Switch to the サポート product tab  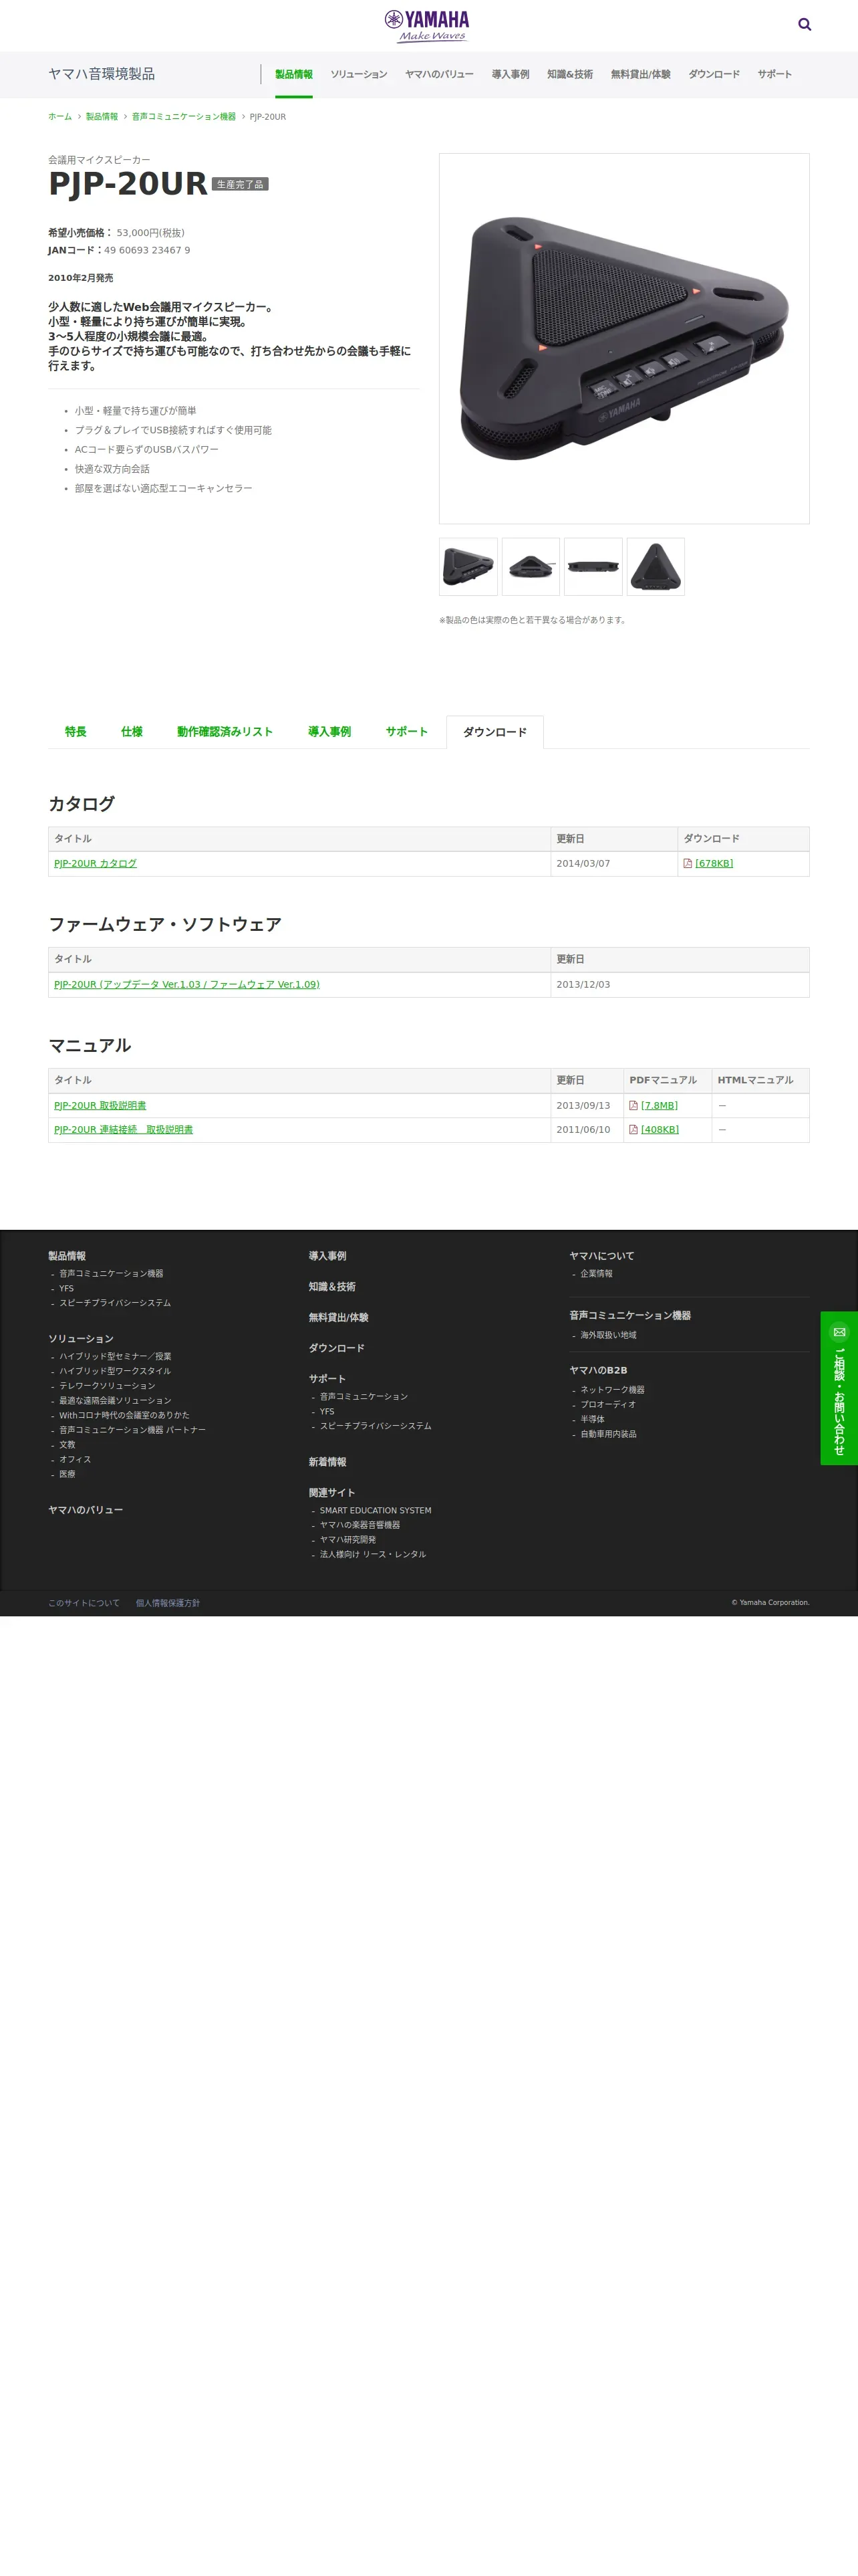point(406,732)
